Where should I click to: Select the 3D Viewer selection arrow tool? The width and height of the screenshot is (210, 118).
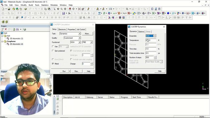(54, 9)
